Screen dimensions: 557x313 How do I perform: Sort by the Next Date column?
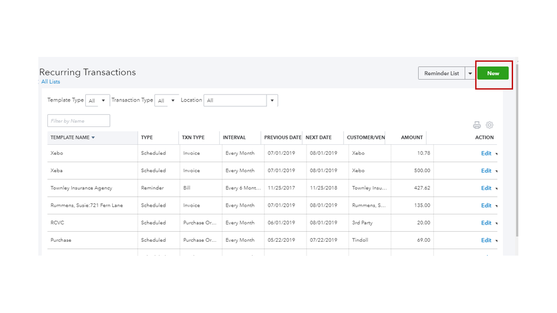click(x=318, y=138)
